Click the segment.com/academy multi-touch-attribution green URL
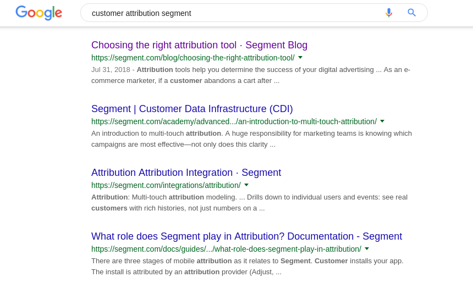 (234, 121)
